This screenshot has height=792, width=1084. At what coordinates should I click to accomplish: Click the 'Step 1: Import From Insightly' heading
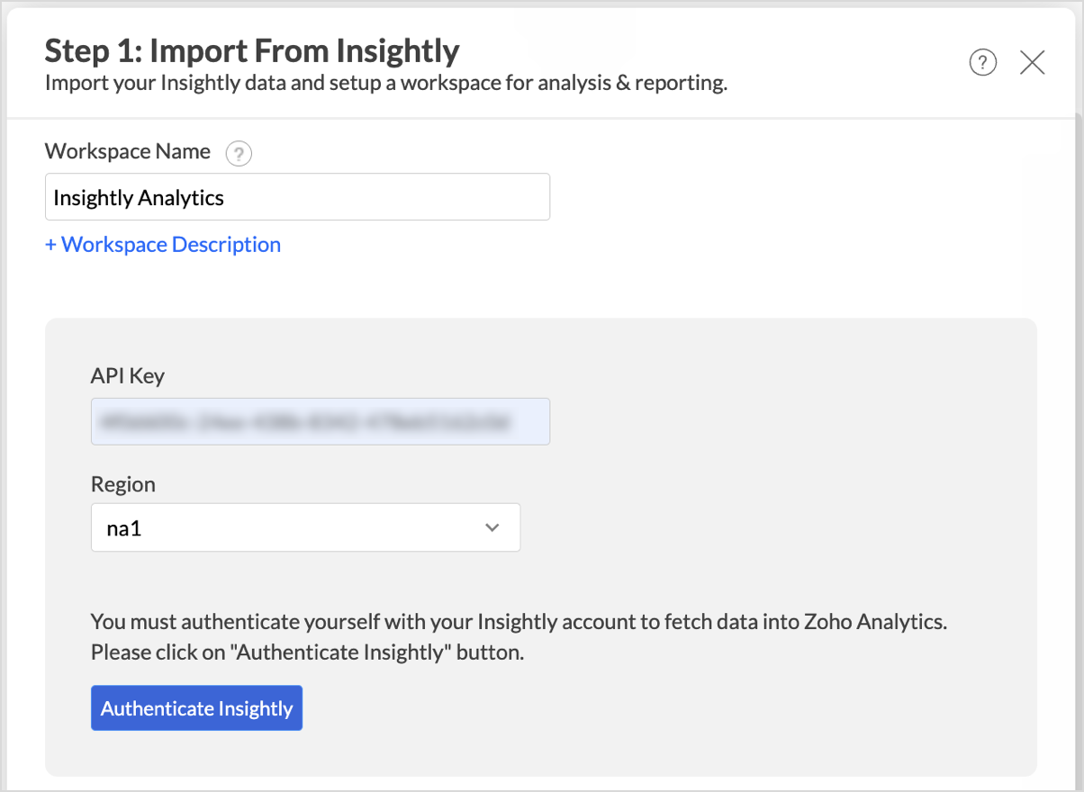coord(252,51)
